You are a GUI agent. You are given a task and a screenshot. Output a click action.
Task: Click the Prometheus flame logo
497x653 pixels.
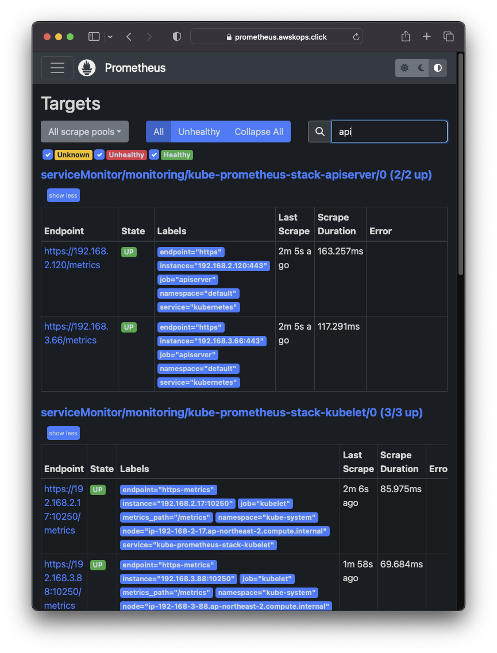[x=87, y=68]
